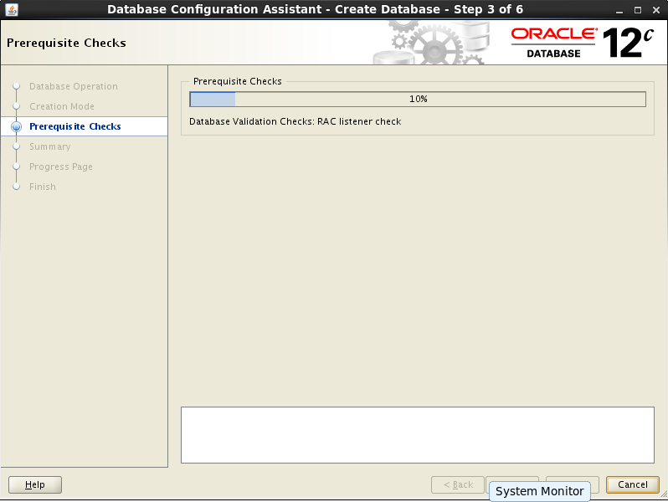Screen dimensions: 668x502
Task: Click the Progress Page step bullet
Action: click(x=16, y=166)
